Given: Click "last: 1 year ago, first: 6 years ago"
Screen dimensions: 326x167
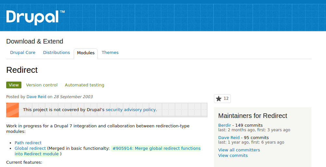Looking at the screenshot, I should tap(251, 142).
